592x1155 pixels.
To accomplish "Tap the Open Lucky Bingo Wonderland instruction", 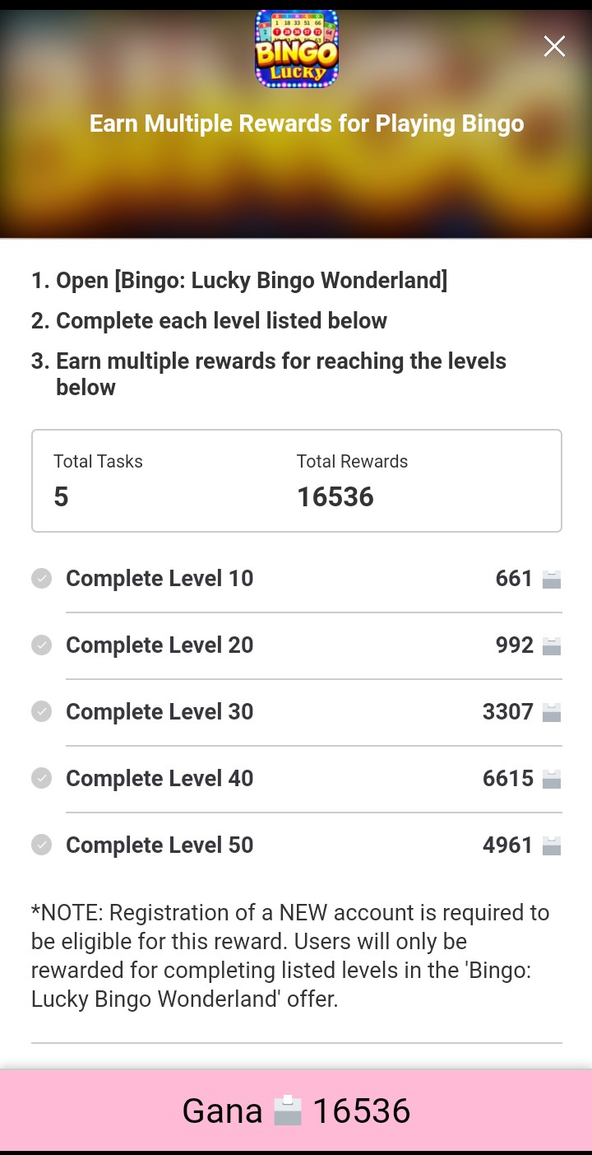I will point(239,281).
